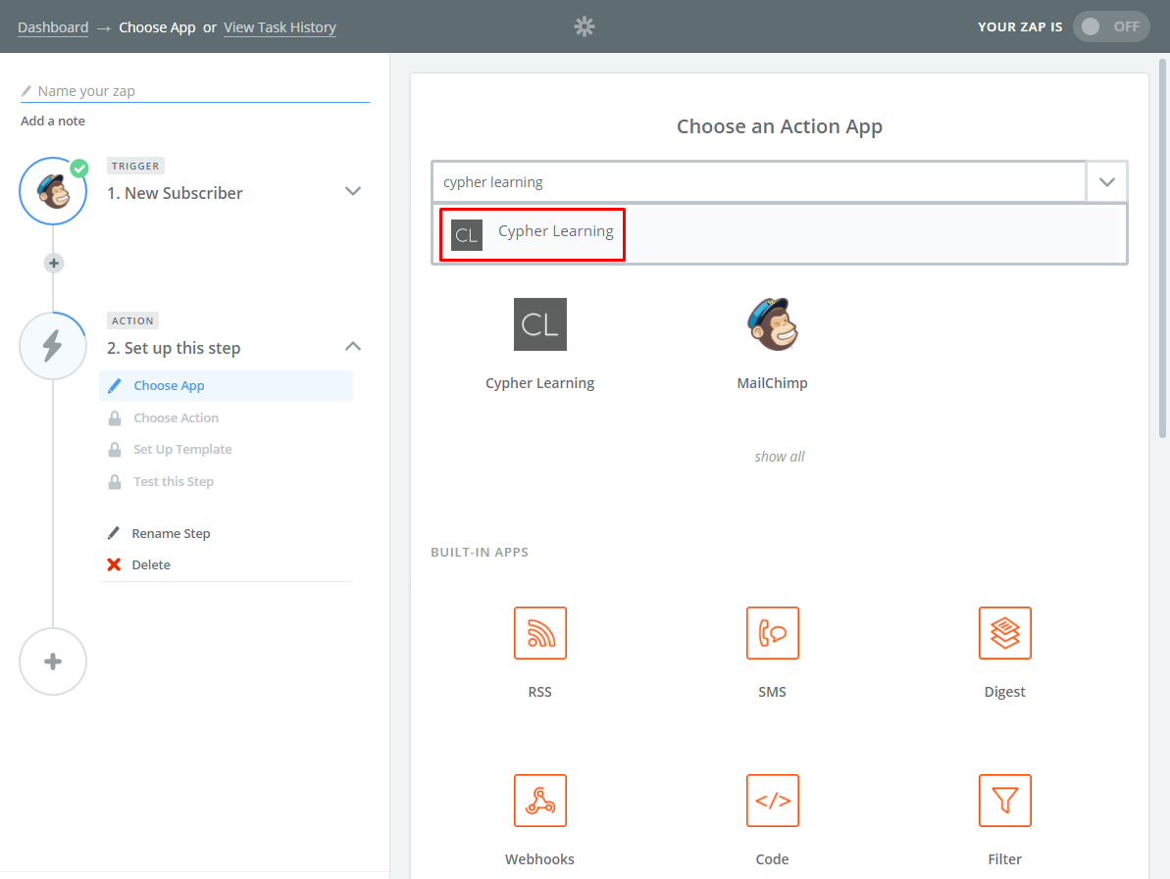Click Choose App text in breadcrumb
This screenshot has width=1170, height=879.
[x=158, y=27]
